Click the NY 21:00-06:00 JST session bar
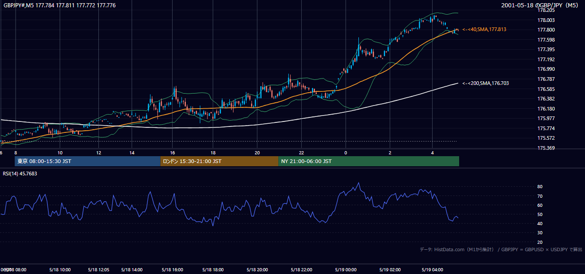 [368, 161]
